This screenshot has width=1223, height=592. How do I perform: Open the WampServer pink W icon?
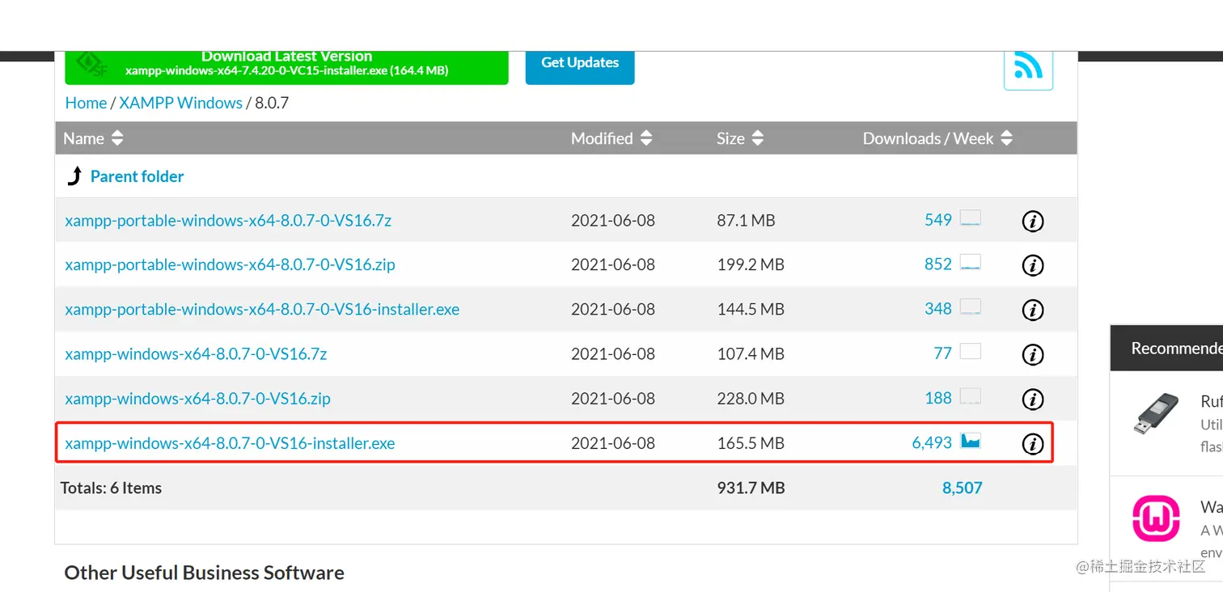[1156, 518]
